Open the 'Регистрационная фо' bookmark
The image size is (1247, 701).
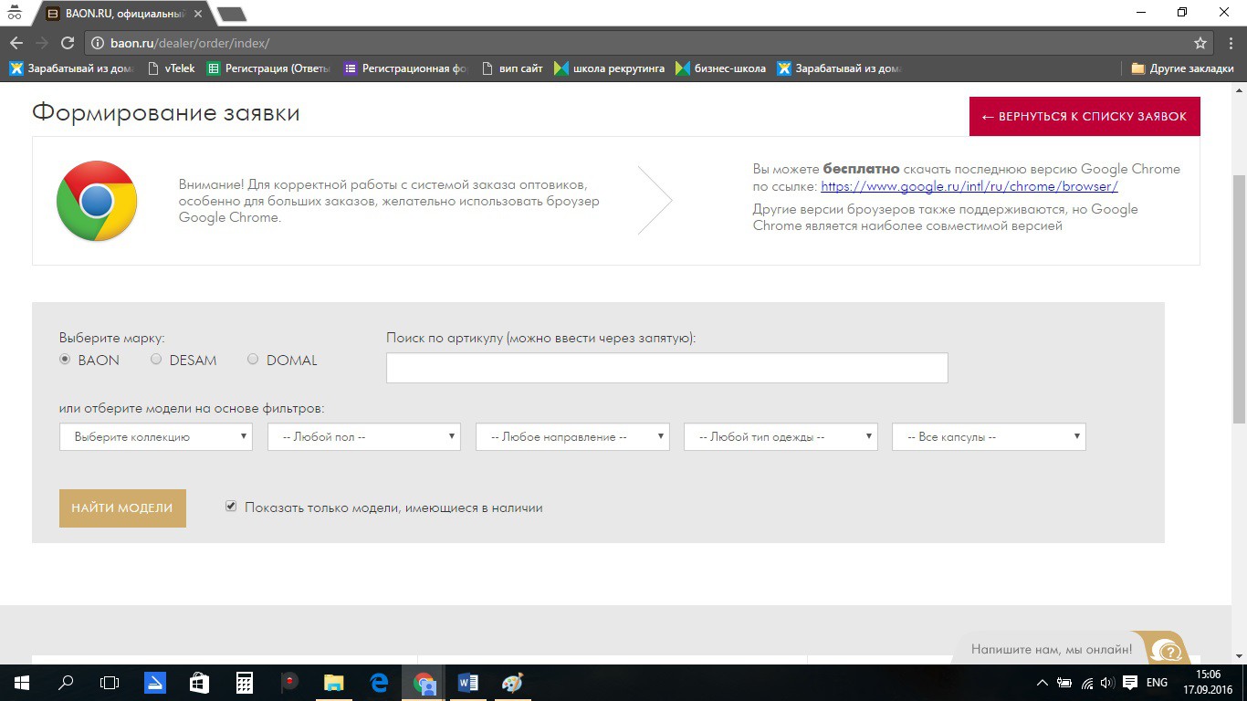[405, 68]
